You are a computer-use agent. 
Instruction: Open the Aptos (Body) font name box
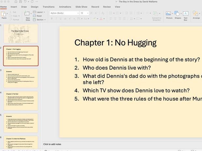tap(65, 13)
